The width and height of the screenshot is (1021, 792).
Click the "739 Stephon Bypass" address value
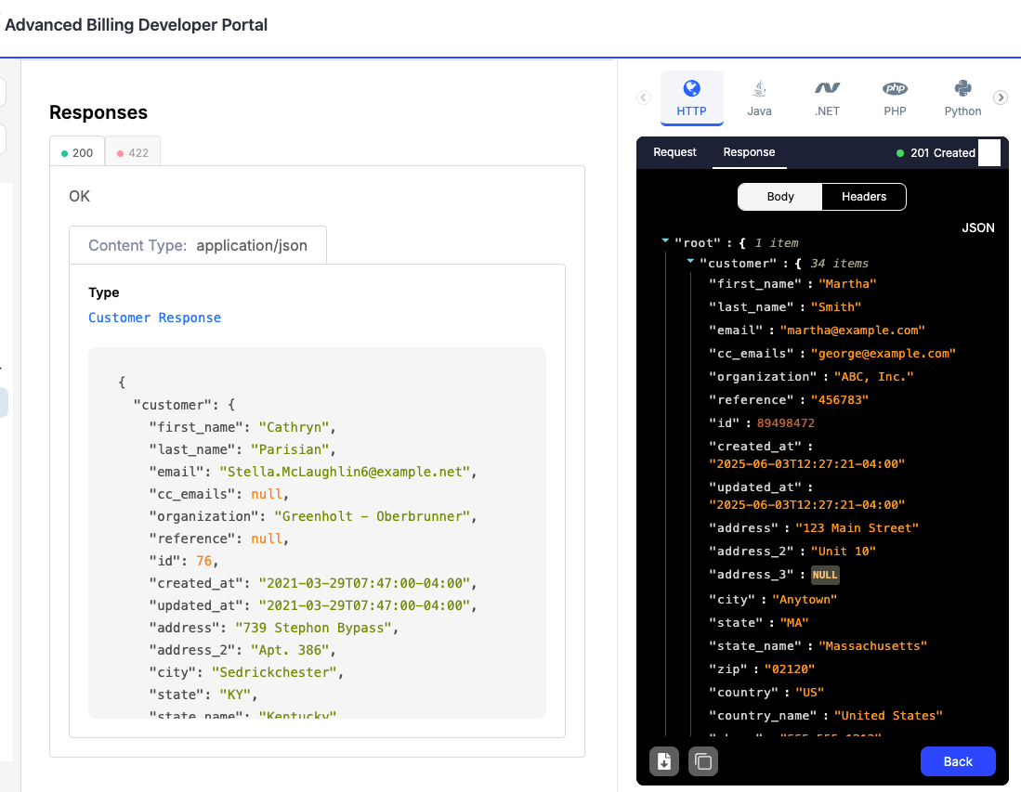coord(313,628)
